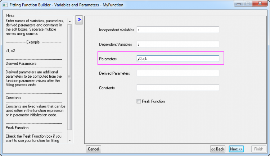Collapse the Hints panel with double-arrow button

79,20
